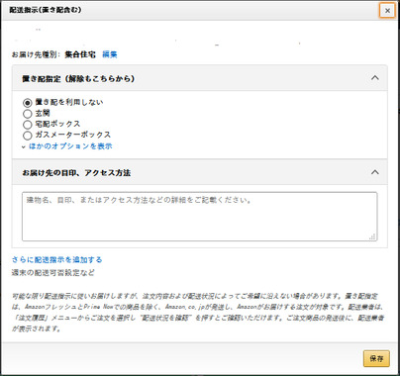
Task: Expand ほかのオプションを表示 link
Action: pos(70,146)
